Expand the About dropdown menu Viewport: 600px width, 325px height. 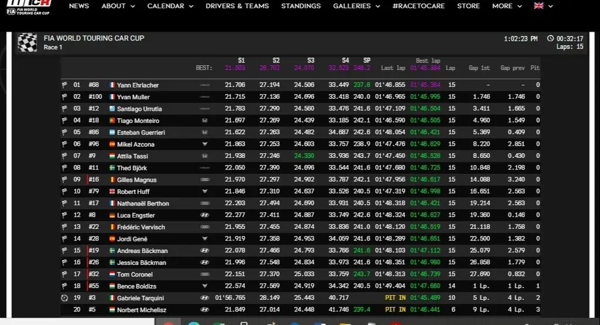point(118,6)
